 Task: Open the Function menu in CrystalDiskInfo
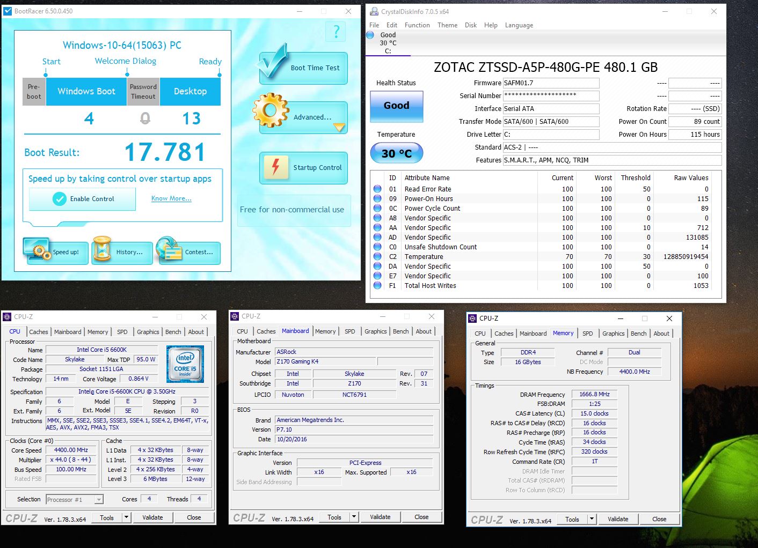[x=417, y=25]
